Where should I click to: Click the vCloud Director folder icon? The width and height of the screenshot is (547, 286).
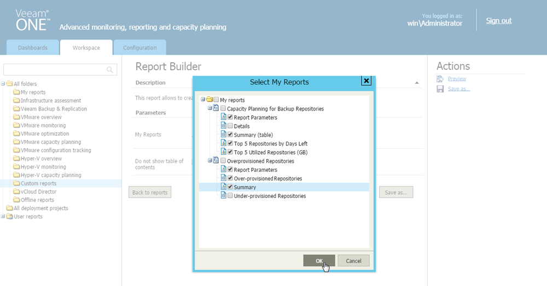coord(16,192)
